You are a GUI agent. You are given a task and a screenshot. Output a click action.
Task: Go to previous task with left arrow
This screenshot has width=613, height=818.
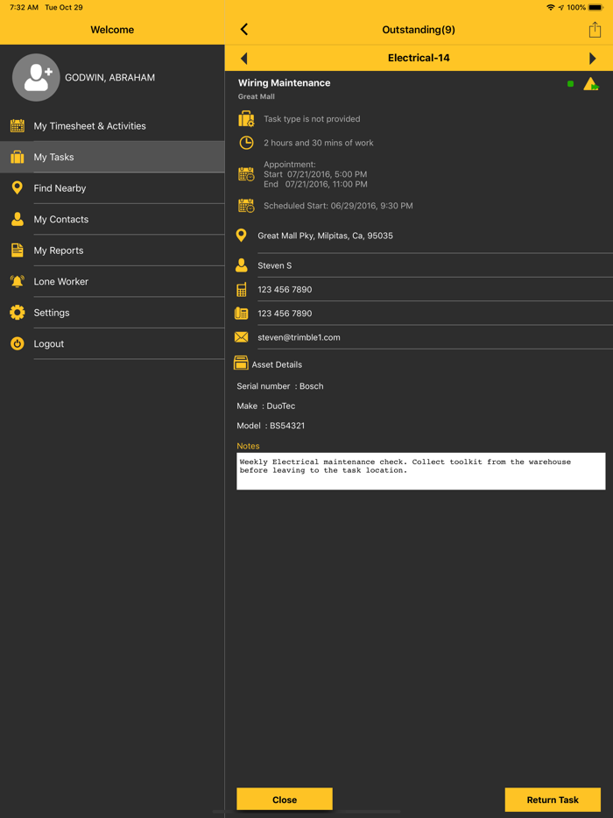pos(243,58)
